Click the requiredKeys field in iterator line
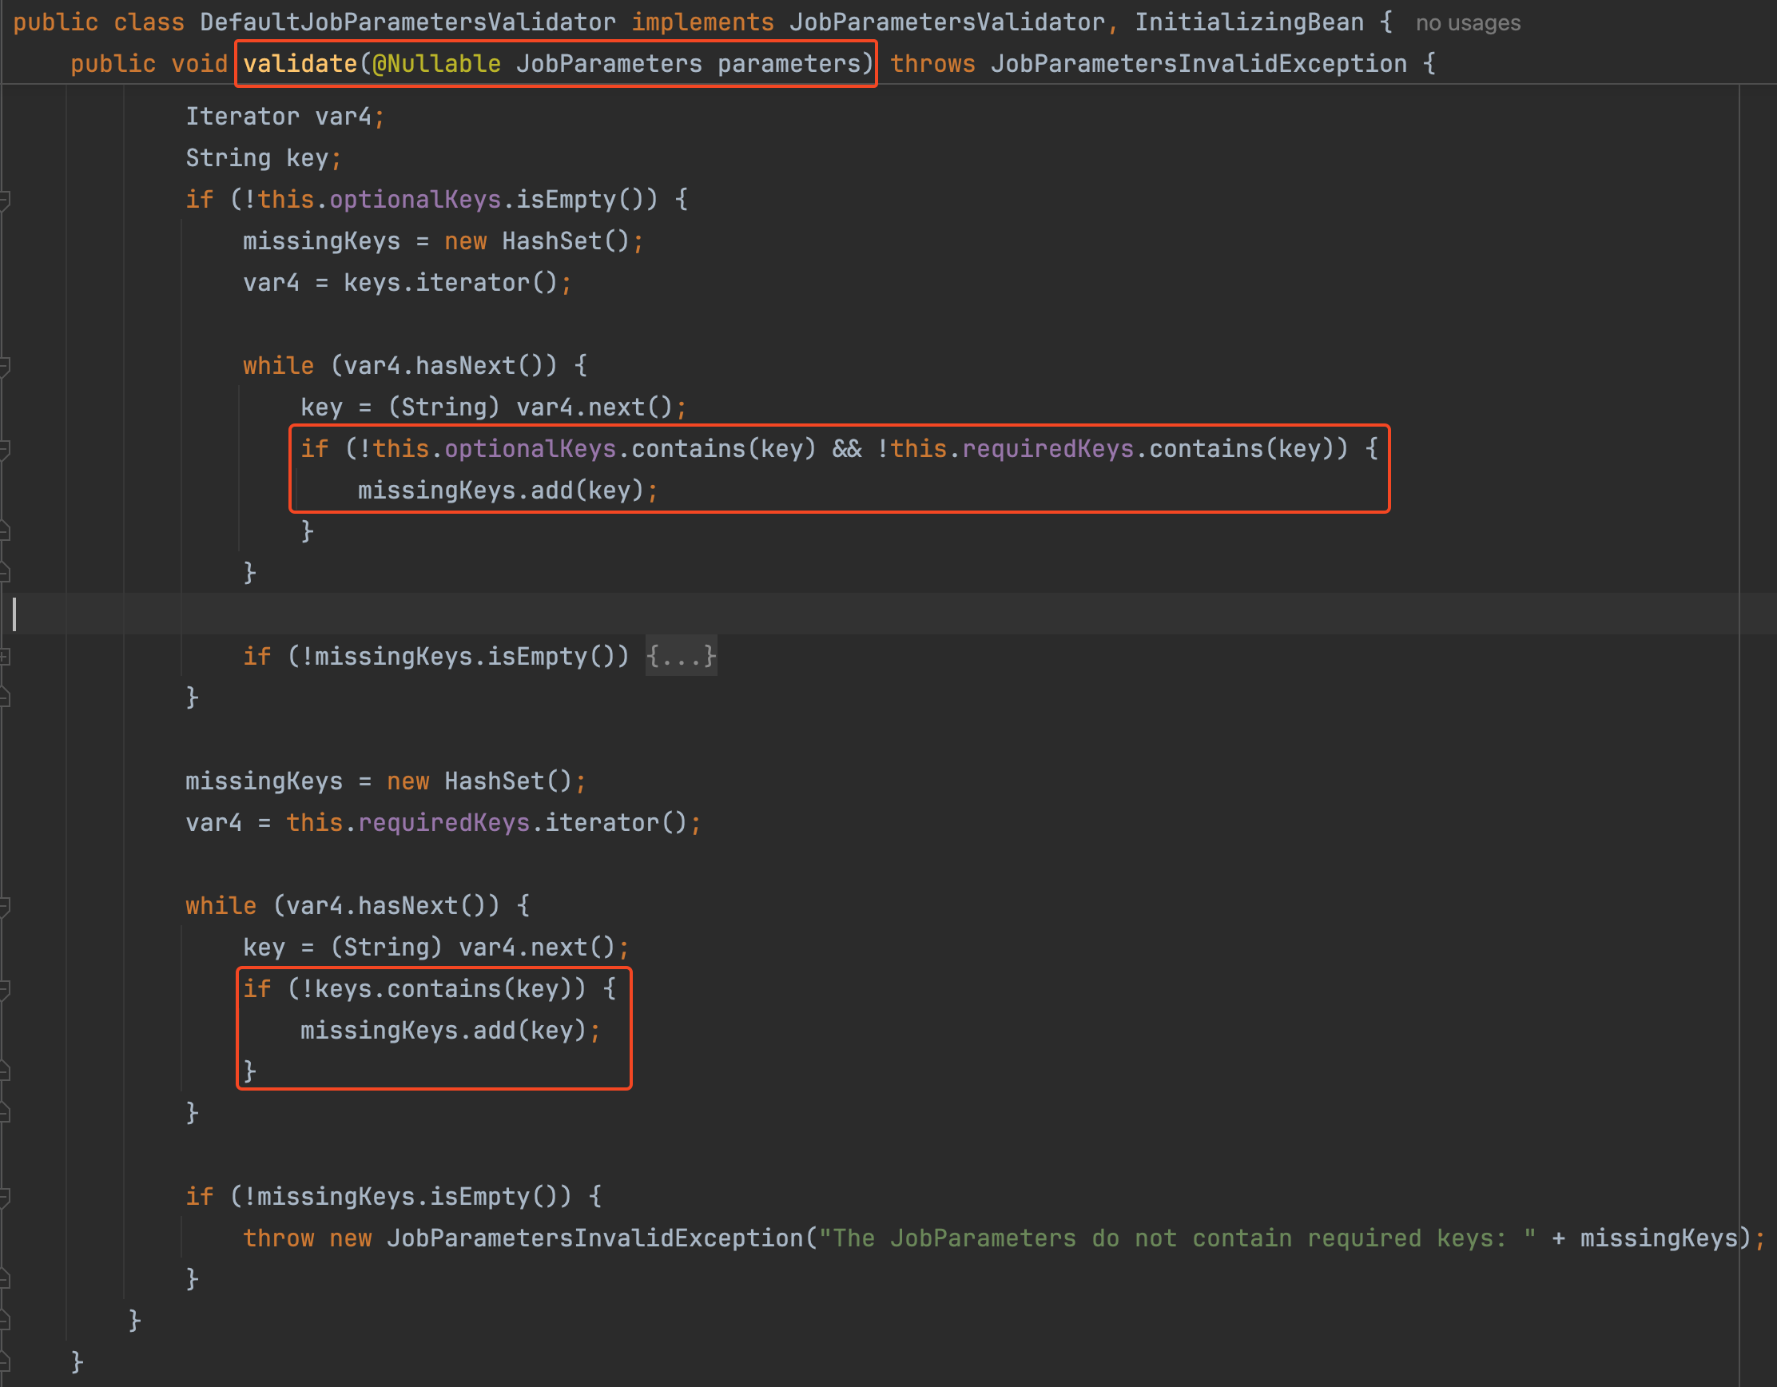1777x1387 pixels. pyautogui.click(x=443, y=822)
